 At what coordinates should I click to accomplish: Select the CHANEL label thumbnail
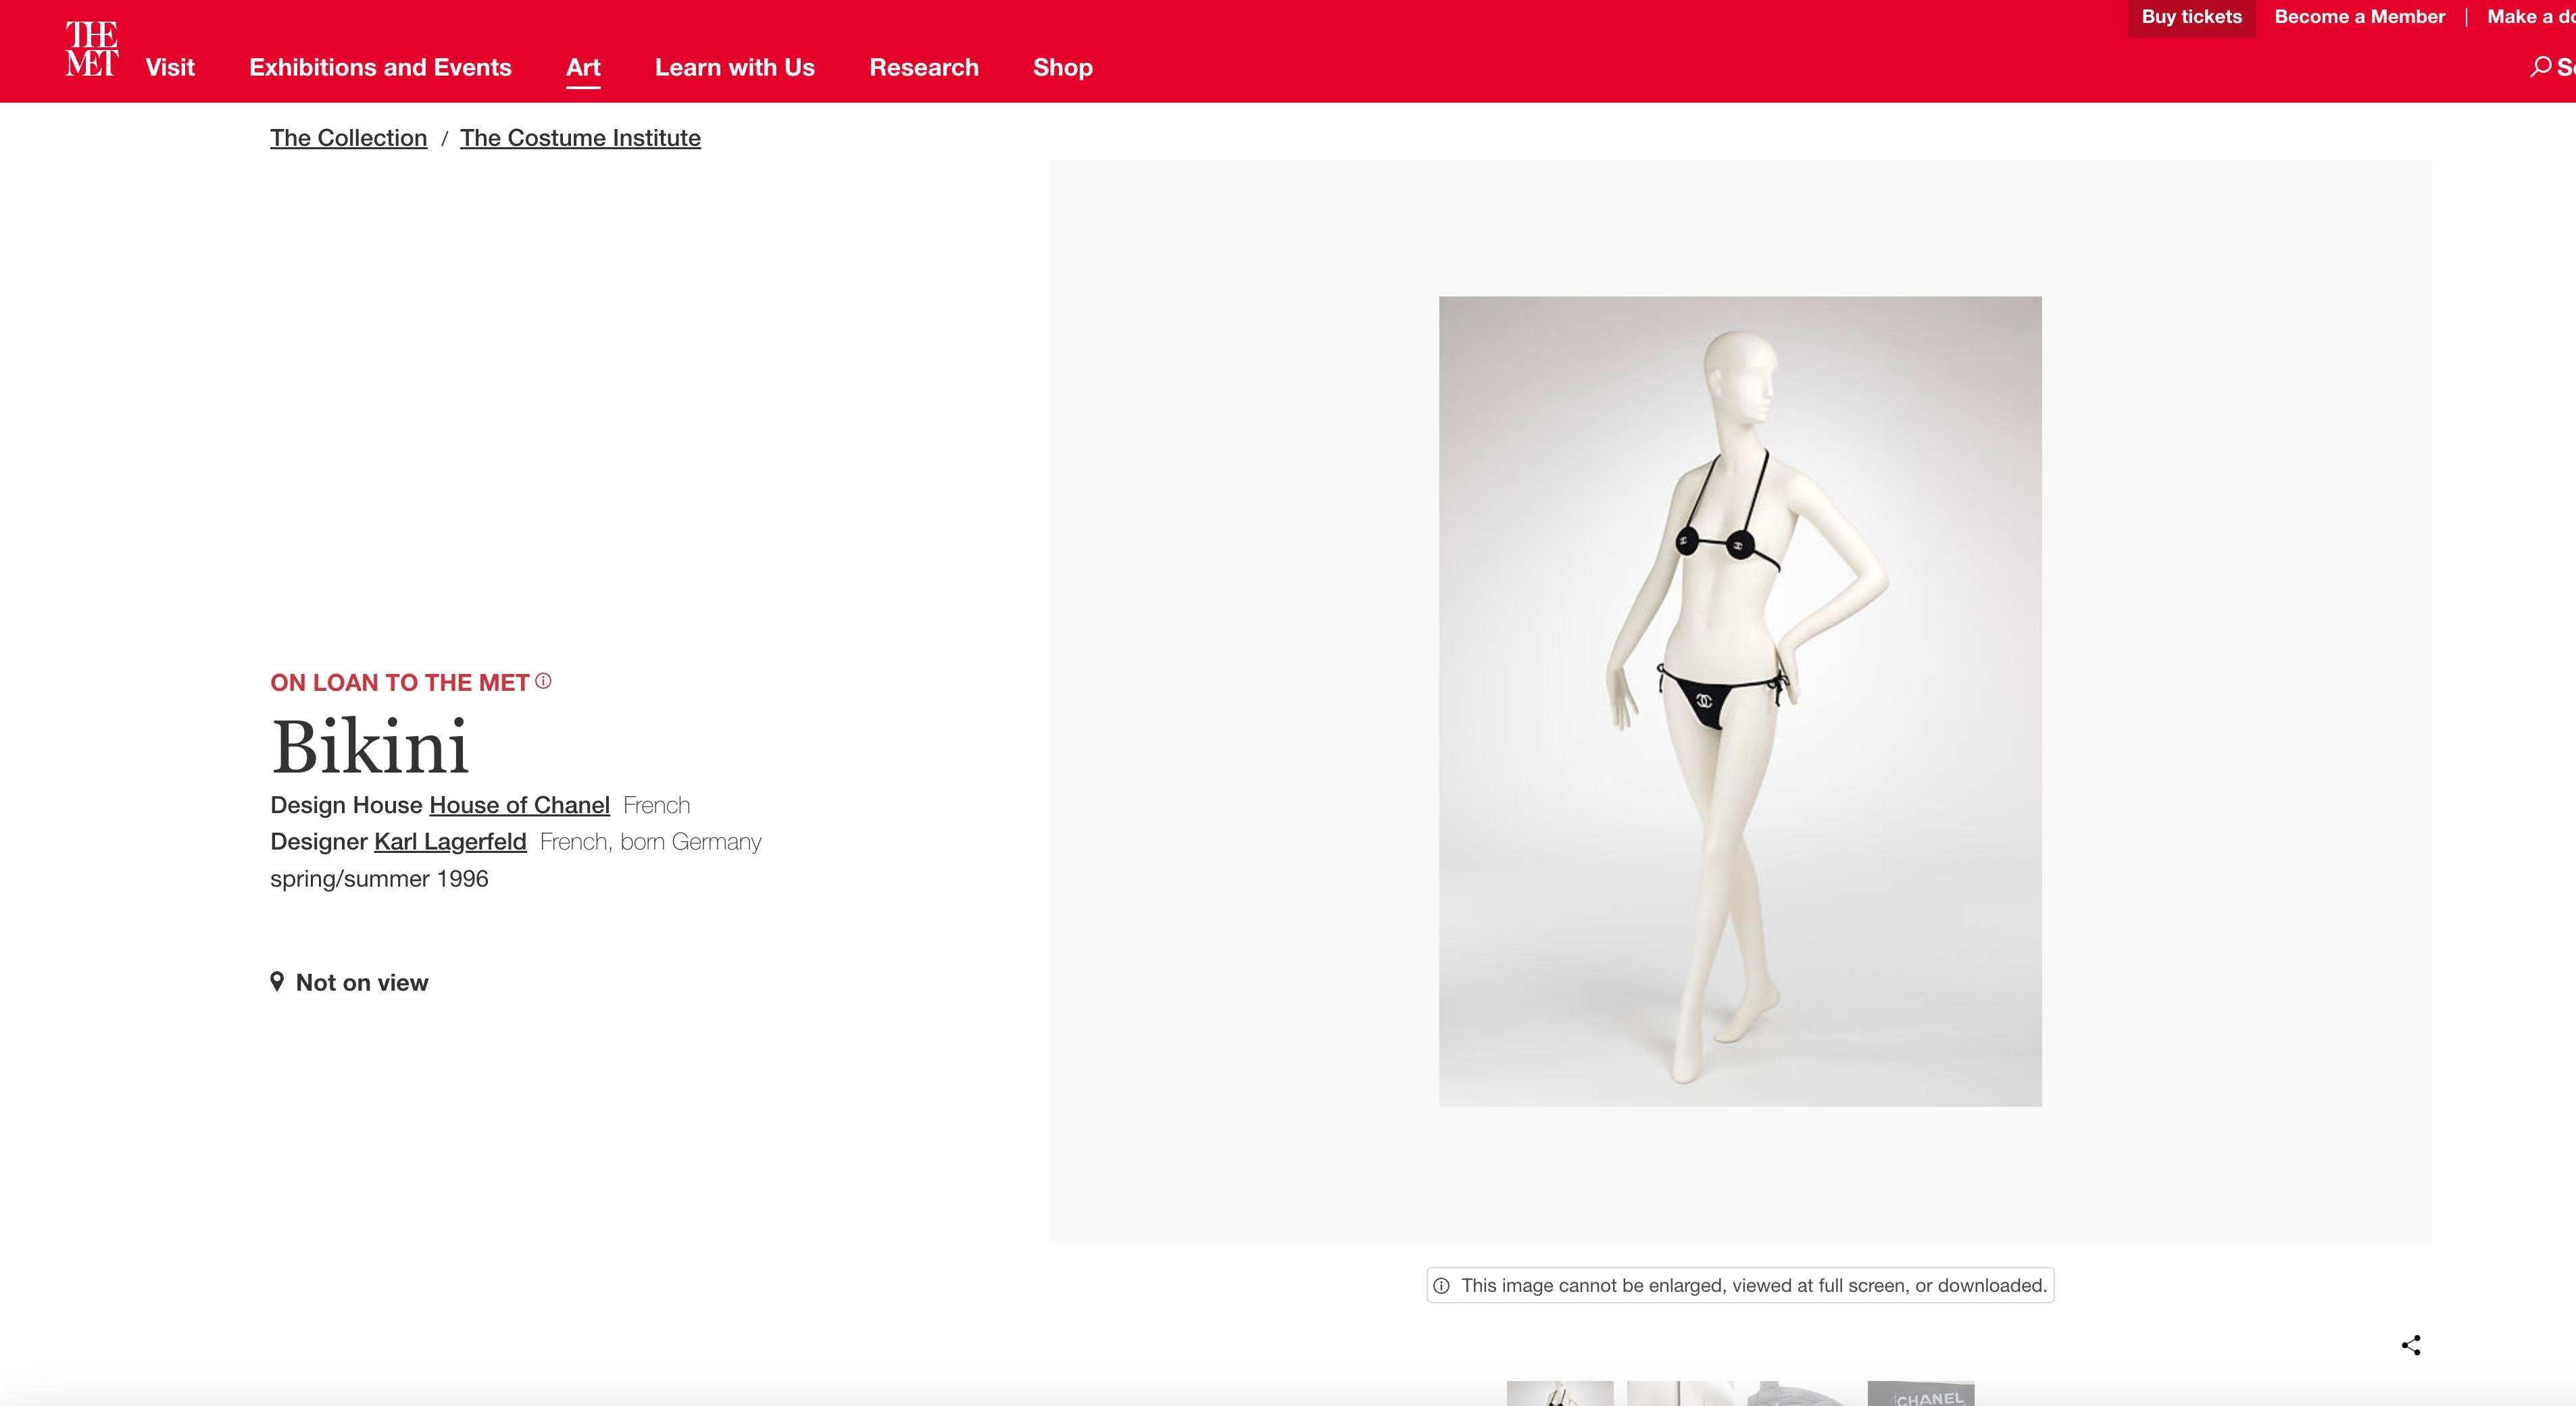1921,1393
